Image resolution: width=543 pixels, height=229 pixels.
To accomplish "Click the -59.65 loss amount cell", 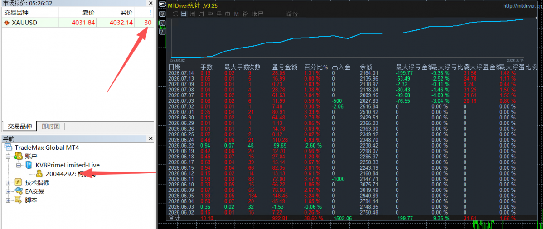I will point(279,146).
